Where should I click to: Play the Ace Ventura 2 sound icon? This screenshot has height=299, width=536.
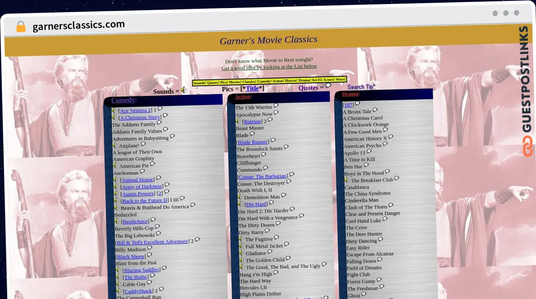pyautogui.click(x=113, y=110)
